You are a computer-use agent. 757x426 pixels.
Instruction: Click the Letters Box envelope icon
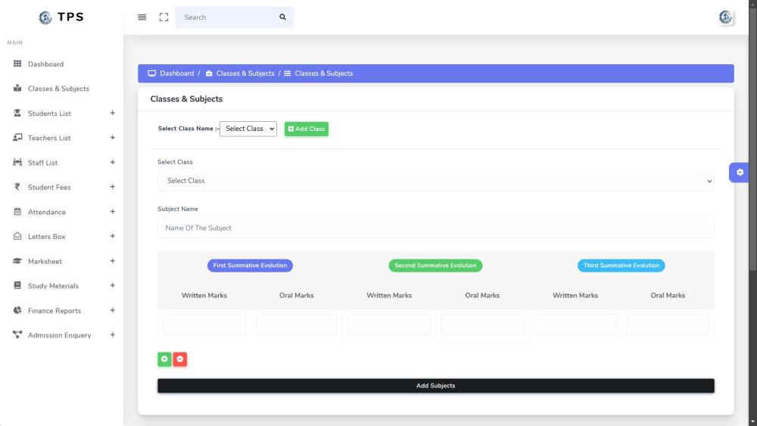(x=17, y=236)
